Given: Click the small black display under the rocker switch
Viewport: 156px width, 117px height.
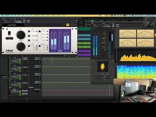Looking at the screenshot, I should (x=9, y=38).
